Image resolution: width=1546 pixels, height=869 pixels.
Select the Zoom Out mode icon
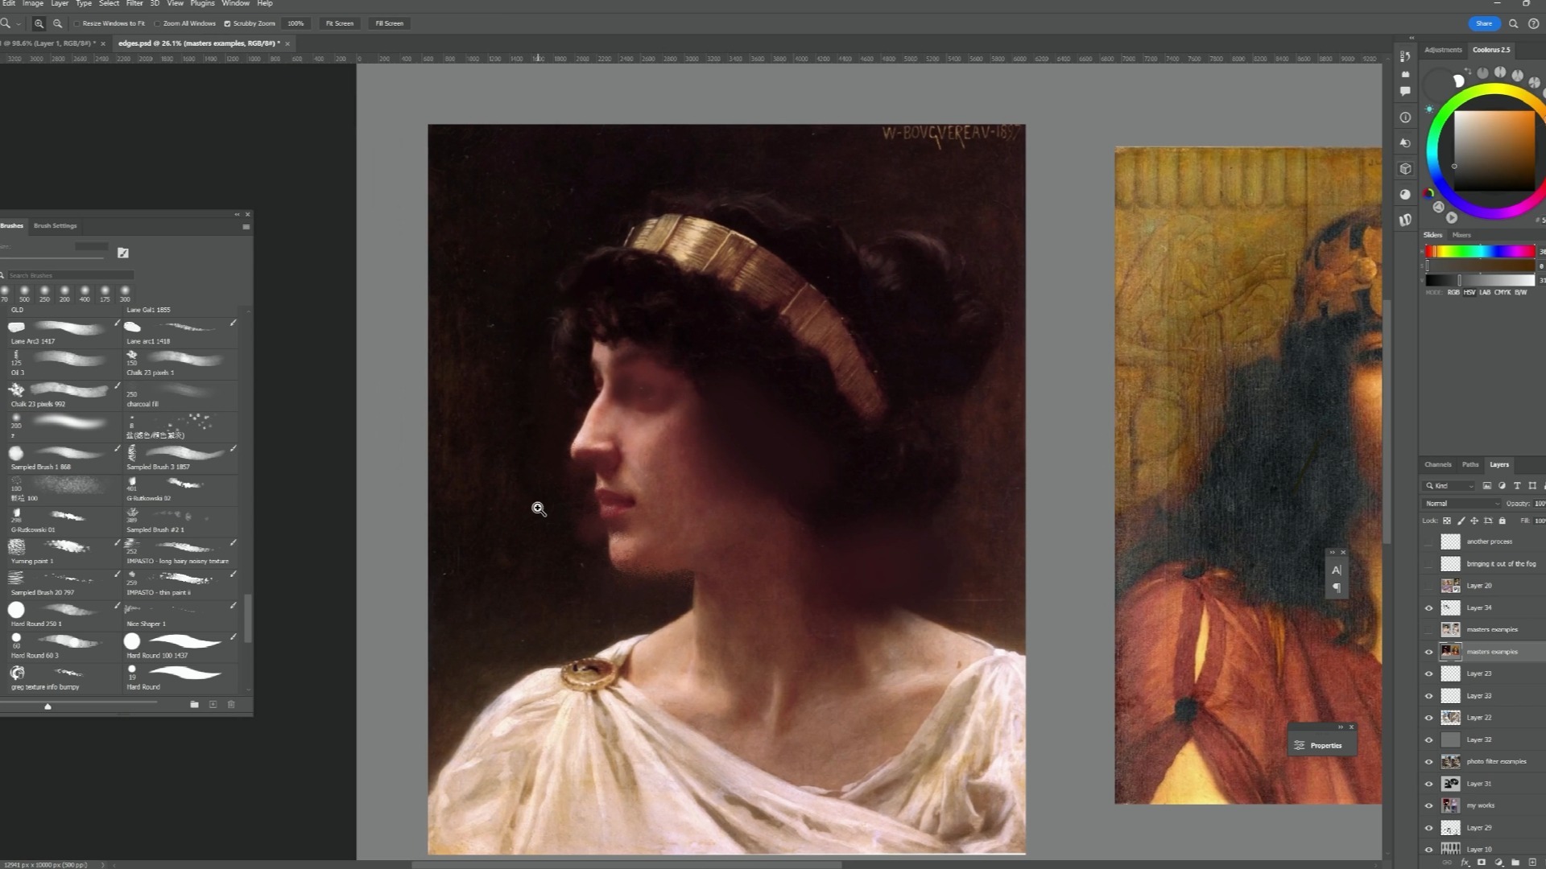pyautogui.click(x=57, y=23)
